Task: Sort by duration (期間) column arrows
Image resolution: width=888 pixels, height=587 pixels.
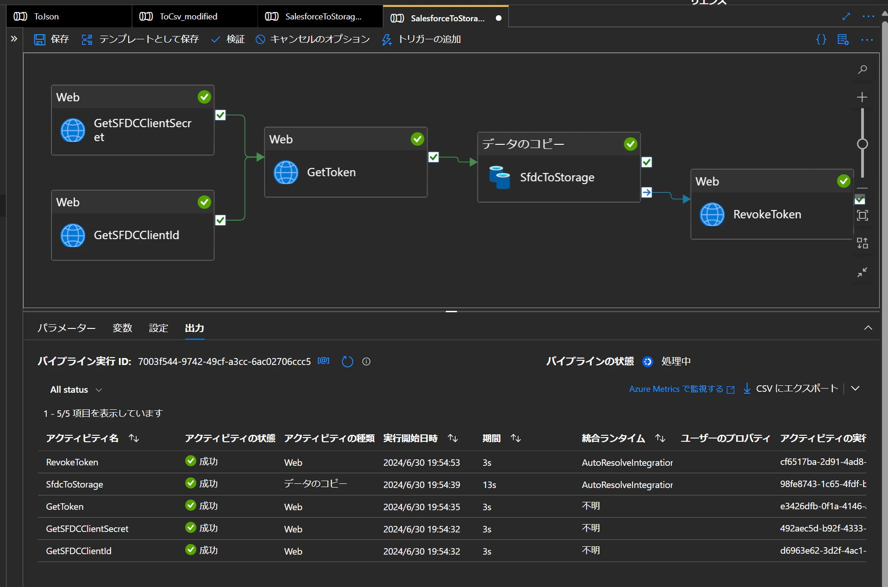Action: [516, 438]
